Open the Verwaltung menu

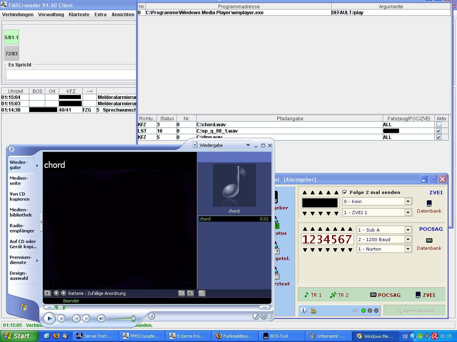pyautogui.click(x=51, y=15)
